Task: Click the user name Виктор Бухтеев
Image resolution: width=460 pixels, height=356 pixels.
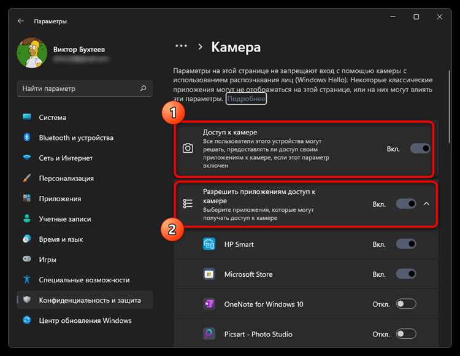Action: pos(79,49)
